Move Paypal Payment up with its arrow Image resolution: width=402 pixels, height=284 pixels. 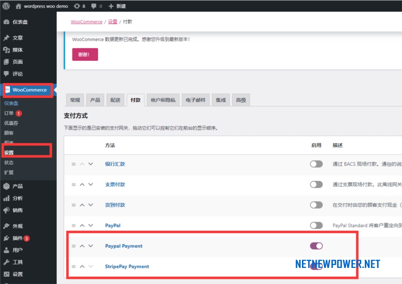pyautogui.click(x=82, y=246)
